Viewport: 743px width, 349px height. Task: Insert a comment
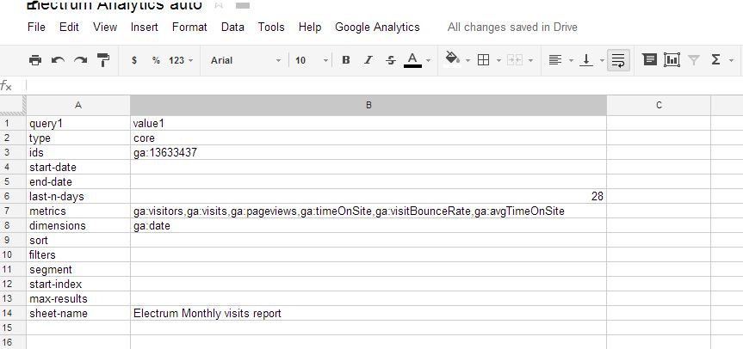[649, 59]
